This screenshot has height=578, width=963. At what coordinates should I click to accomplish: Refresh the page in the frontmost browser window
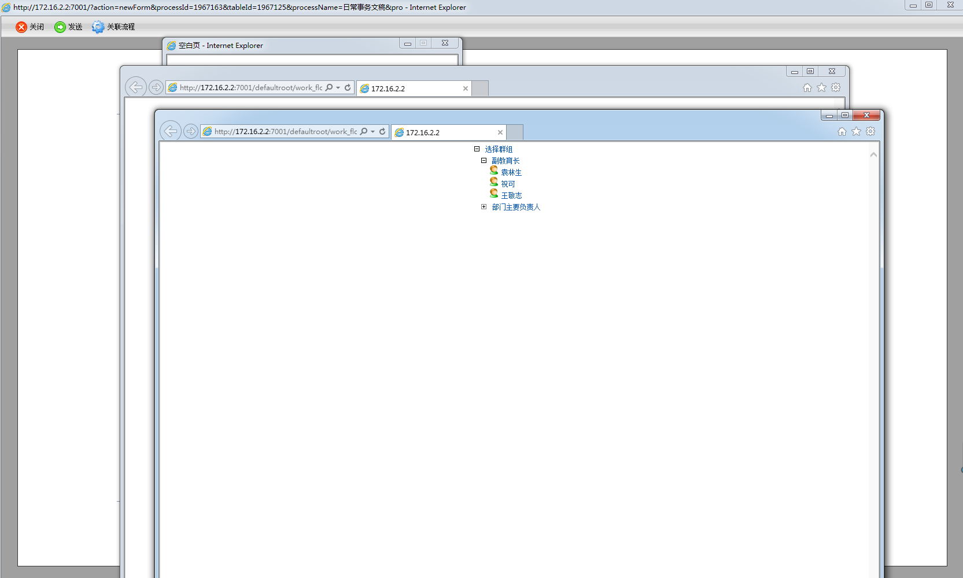382,132
